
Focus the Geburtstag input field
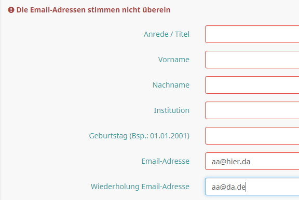pos(252,136)
